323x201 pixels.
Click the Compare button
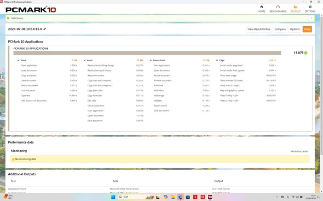280,29
